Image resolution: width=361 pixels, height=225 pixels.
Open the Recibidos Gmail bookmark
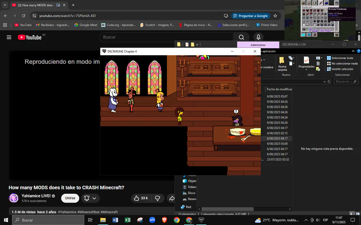(x=53, y=25)
